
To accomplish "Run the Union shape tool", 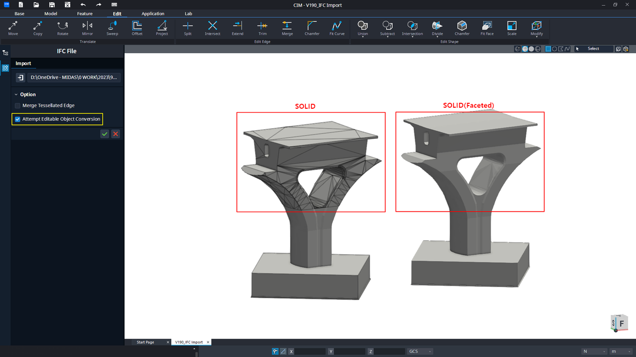I will pos(363,29).
